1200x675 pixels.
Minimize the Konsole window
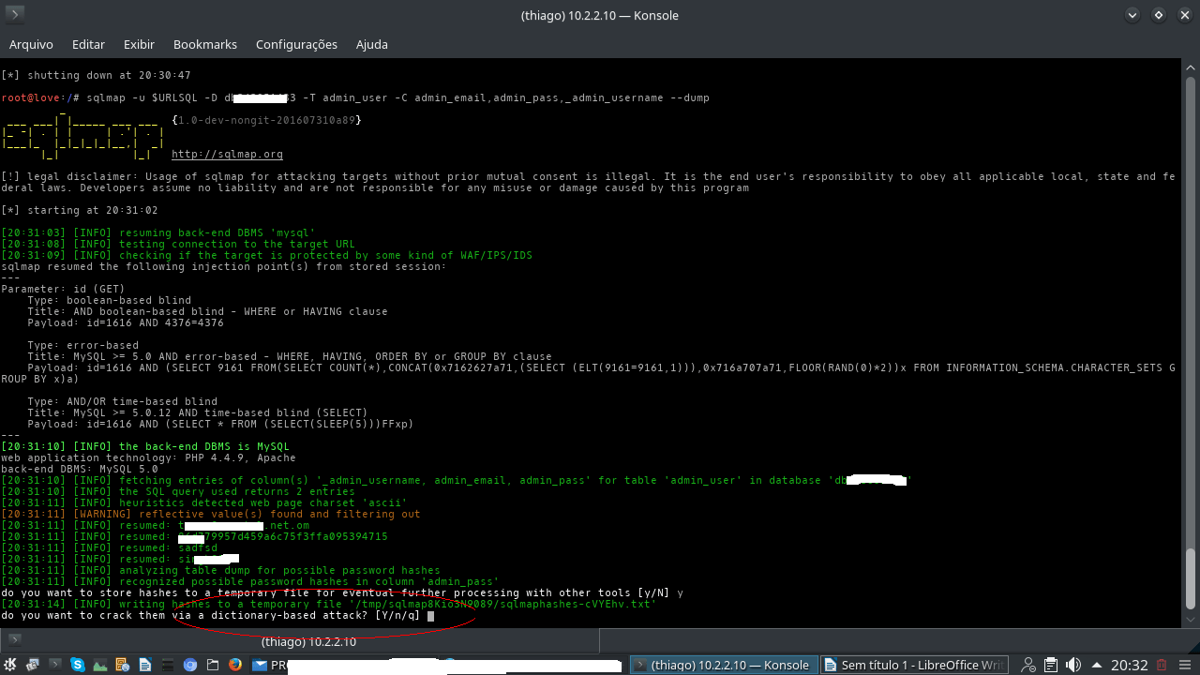point(1134,14)
